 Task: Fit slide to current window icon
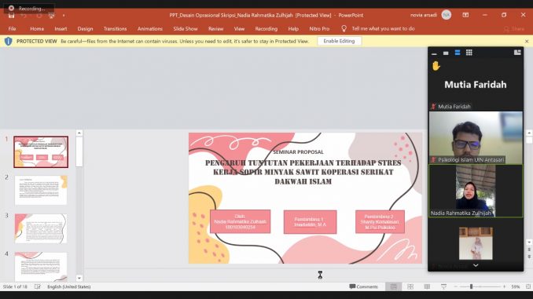(x=528, y=286)
